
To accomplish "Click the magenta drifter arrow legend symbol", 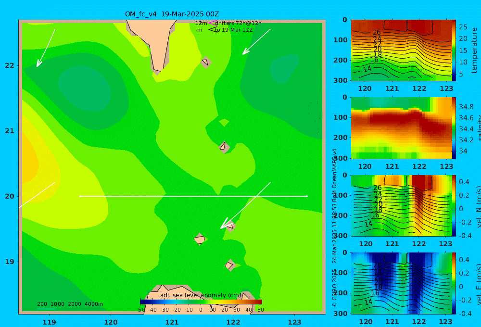I will tap(212, 23).
